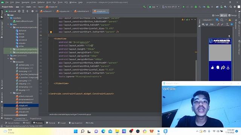Toggle design View Options eye icon
The width and height of the screenshot is (241, 135).
coord(203,24)
